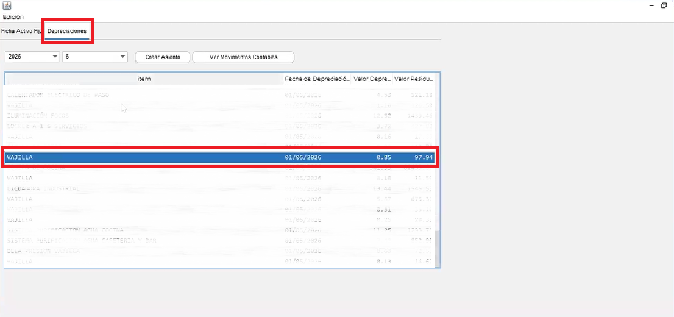Viewport: 674px width, 317px height.
Task: Click the 97.94 residual value
Action: point(424,158)
